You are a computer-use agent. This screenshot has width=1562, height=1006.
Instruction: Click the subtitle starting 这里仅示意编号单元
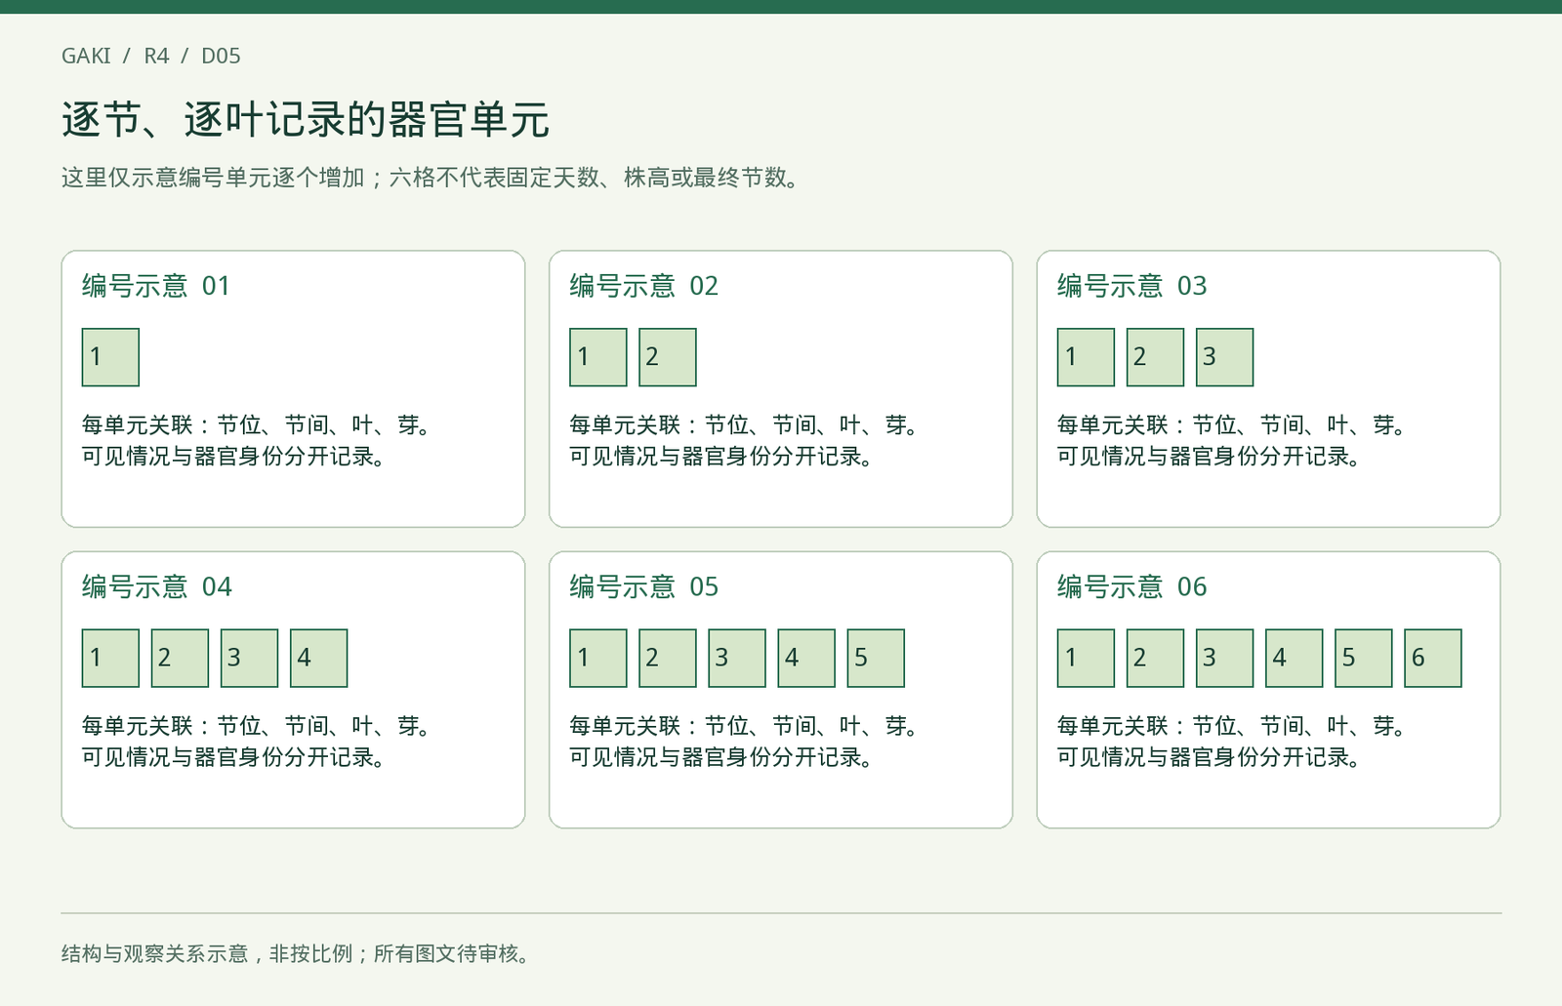tap(432, 178)
